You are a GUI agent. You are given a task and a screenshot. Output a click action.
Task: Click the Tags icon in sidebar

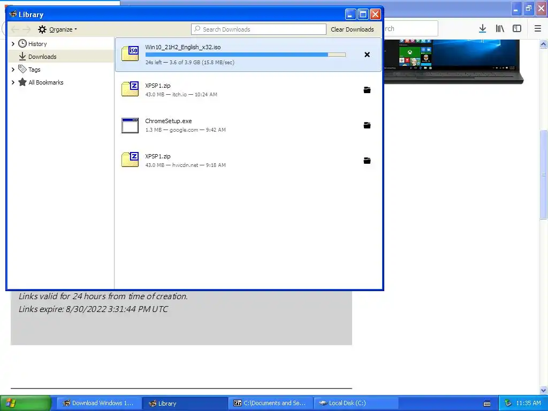pos(22,69)
